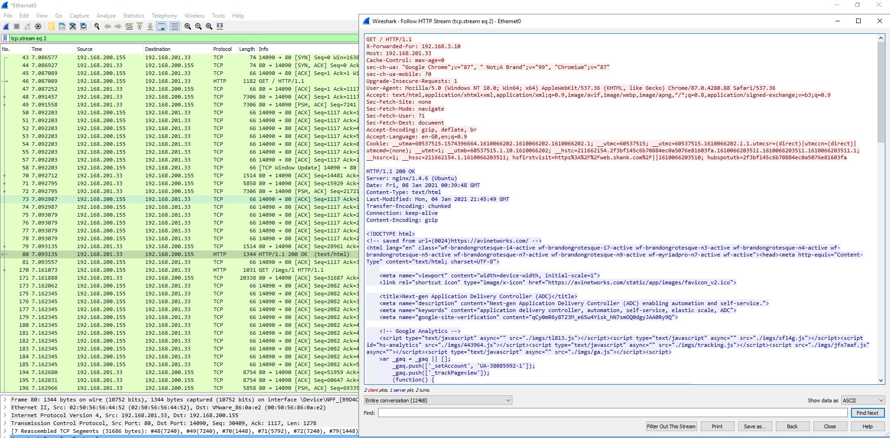This screenshot has height=438, width=890.
Task: Expand the Reassembled TCP Segments row
Action: click(5, 431)
